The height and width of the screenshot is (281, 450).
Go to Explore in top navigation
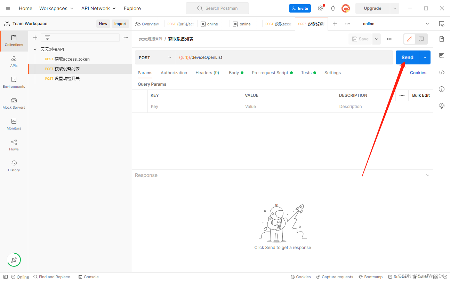point(132,8)
